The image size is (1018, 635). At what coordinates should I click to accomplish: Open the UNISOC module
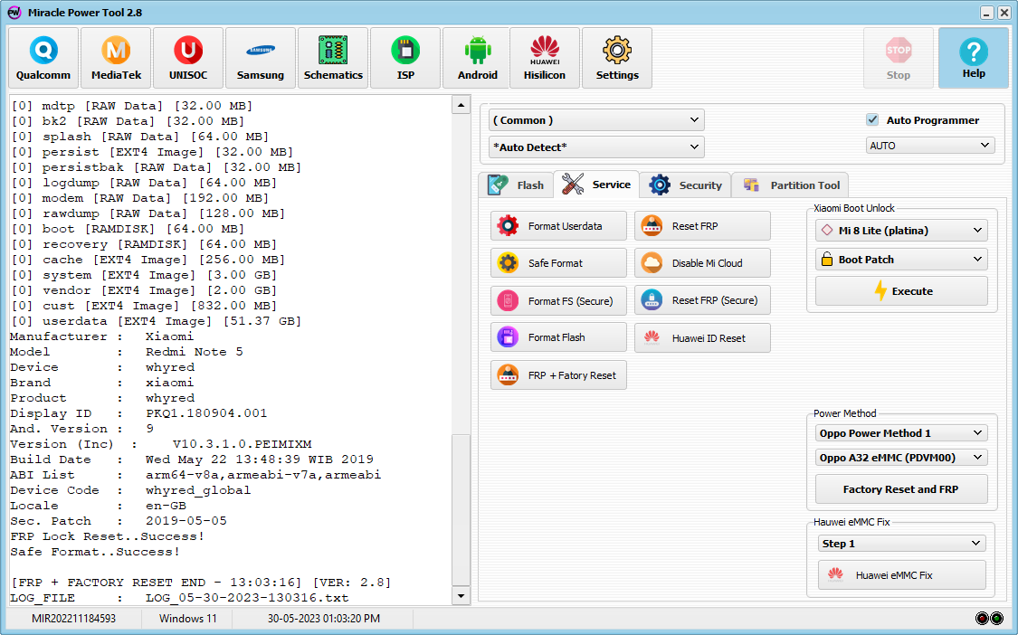point(188,58)
